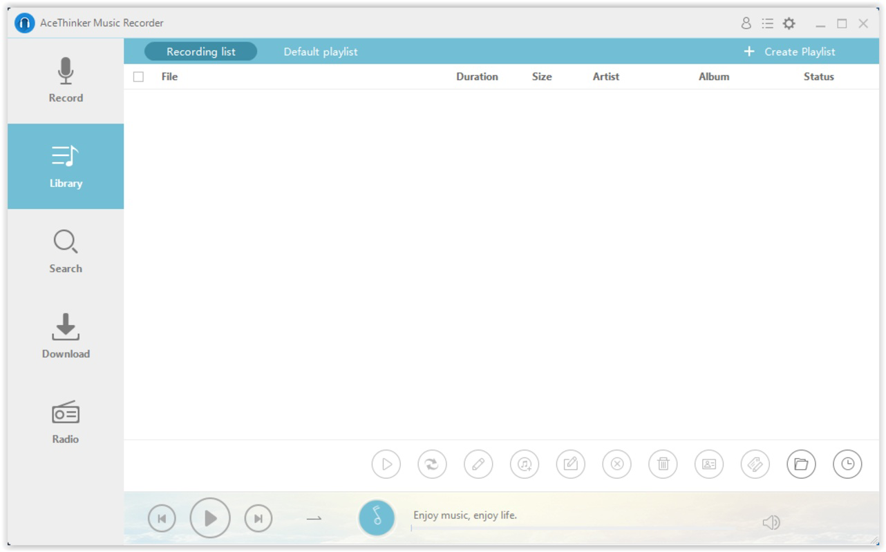The image size is (886, 552).
Task: Click the tag identify toolbar icon
Action: tap(755, 464)
